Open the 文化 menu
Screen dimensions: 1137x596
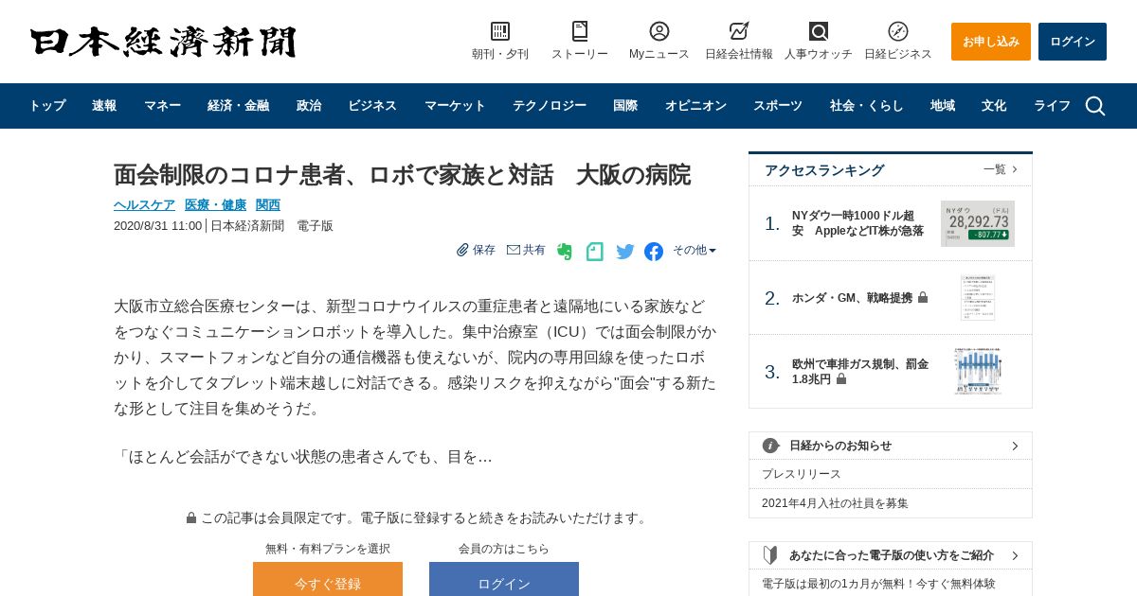[994, 106]
